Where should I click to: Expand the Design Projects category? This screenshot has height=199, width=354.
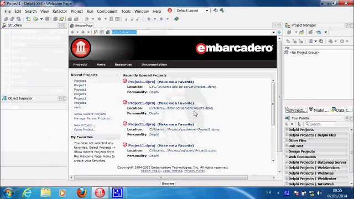pyautogui.click(x=287, y=151)
